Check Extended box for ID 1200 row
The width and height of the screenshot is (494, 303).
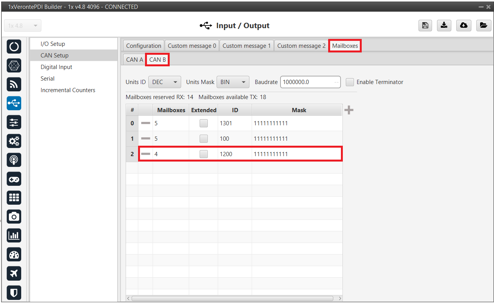tap(204, 154)
